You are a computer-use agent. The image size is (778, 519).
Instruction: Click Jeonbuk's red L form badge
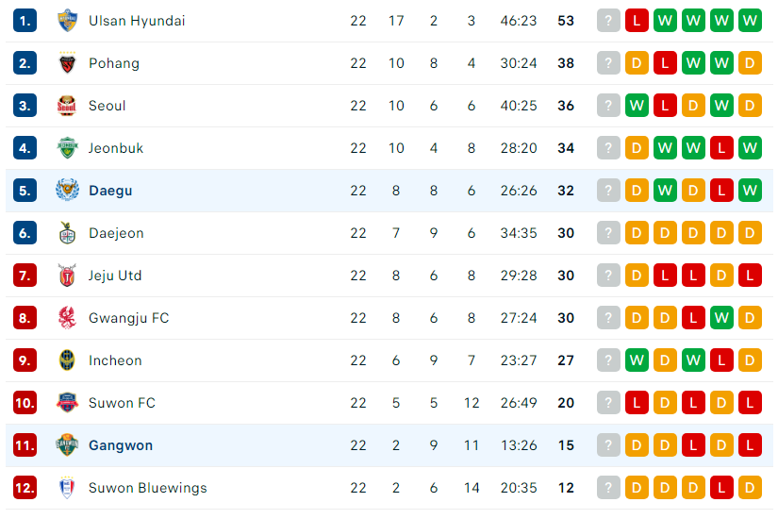point(721,148)
